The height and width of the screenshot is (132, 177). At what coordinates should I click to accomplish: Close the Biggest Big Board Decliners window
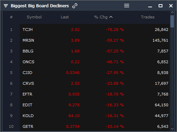coord(171,6)
